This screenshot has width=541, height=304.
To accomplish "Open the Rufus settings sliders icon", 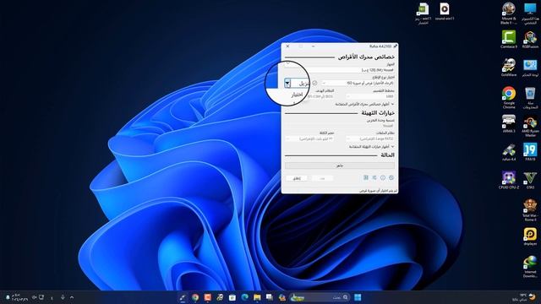I will (x=374, y=178).
